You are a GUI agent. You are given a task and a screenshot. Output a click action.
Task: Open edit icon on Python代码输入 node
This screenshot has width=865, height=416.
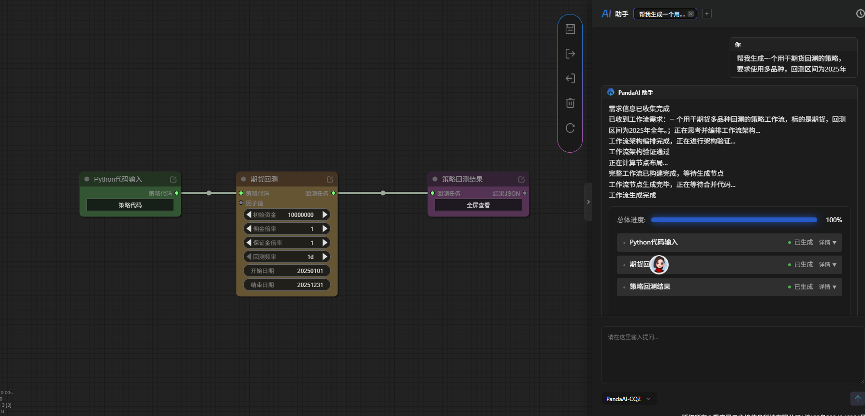(173, 179)
